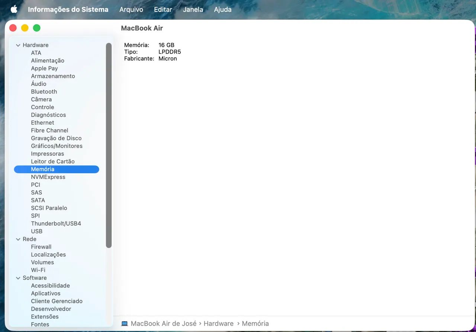Select Apple Pay in the sidebar
The height and width of the screenshot is (332, 476).
[x=44, y=68]
